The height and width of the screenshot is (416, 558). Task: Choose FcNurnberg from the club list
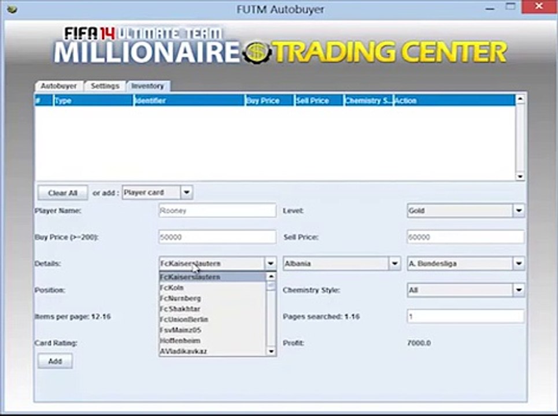213,298
